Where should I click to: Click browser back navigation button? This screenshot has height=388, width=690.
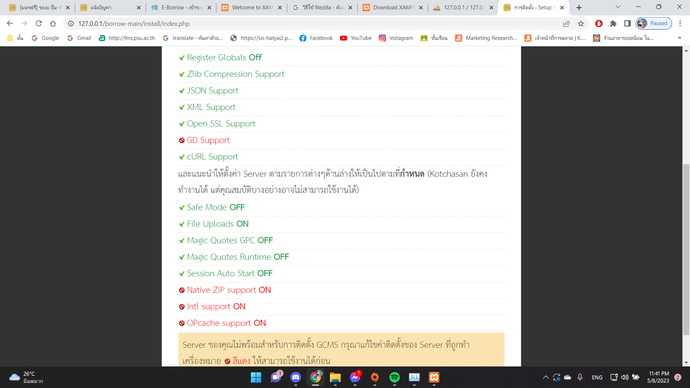point(10,24)
